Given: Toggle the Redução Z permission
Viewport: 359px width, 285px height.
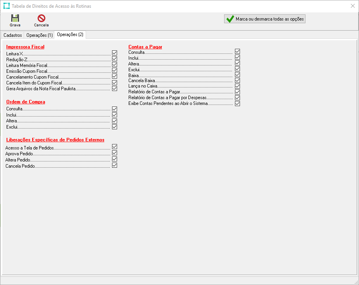Looking at the screenshot, I should click(x=114, y=59).
